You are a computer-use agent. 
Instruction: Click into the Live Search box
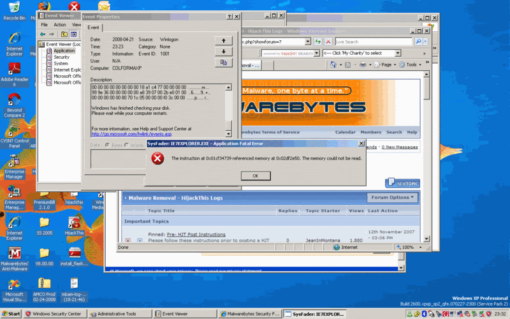pyautogui.click(x=374, y=41)
